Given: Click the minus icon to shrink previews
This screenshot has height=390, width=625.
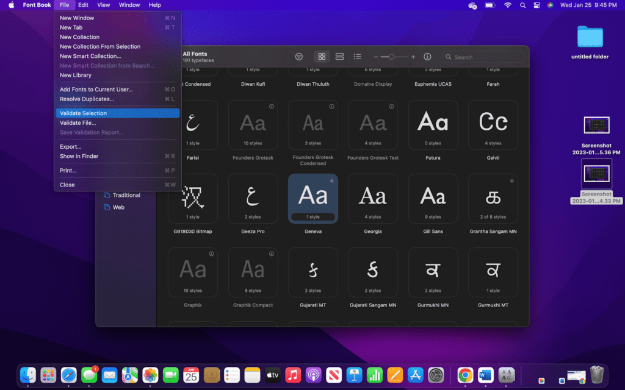Looking at the screenshot, I should point(376,57).
